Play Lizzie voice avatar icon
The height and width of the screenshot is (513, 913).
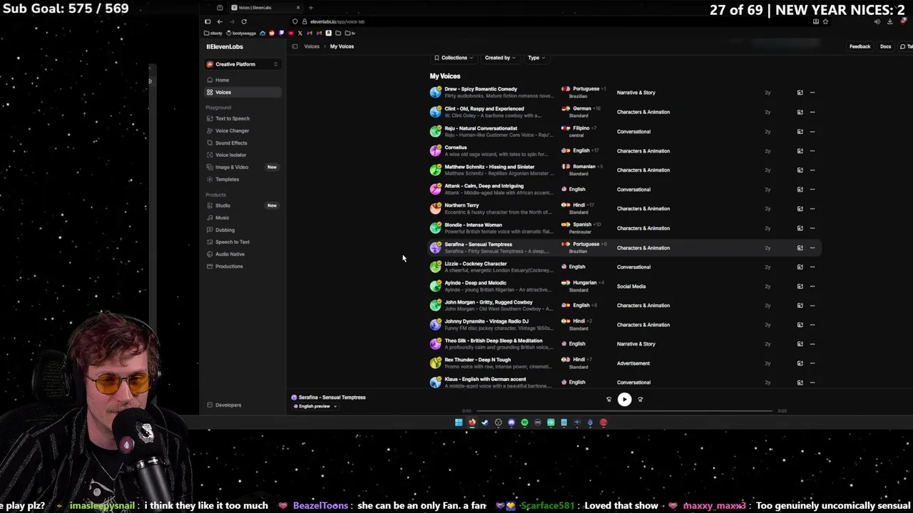[435, 266]
